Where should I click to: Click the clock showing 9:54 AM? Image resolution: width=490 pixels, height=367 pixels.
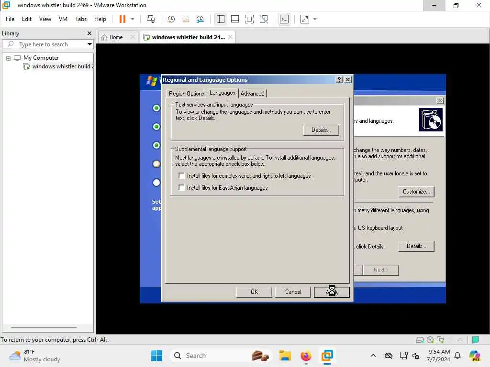pos(439,356)
